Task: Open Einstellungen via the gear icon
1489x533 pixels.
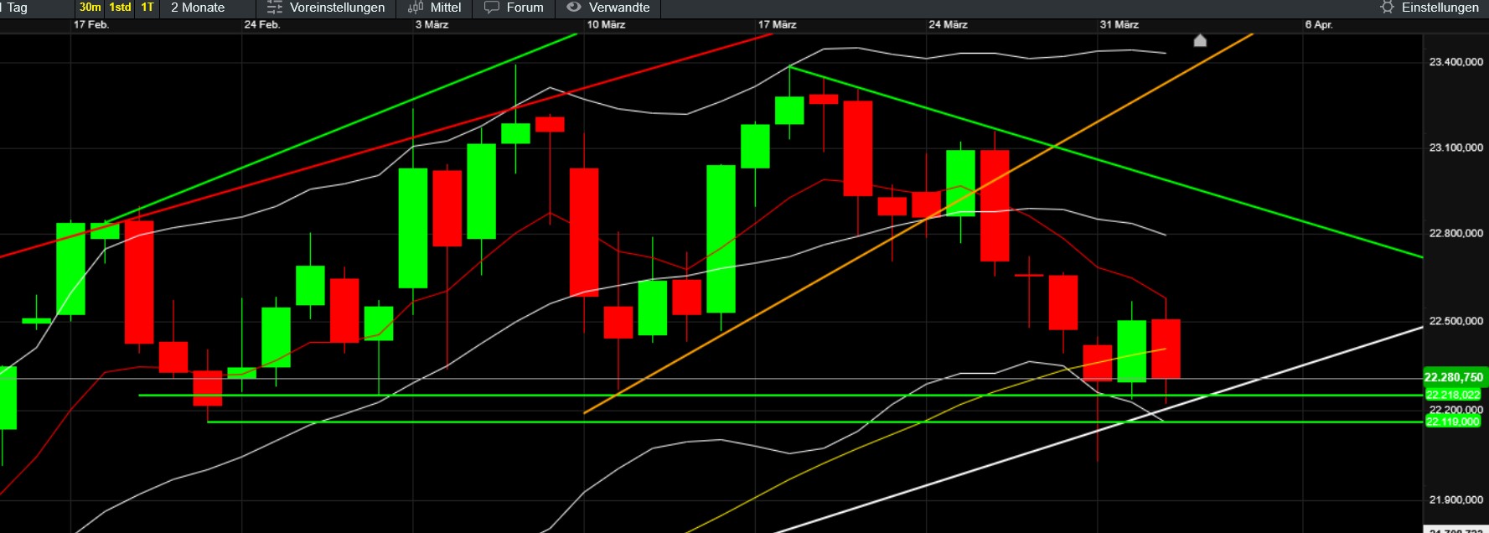Action: point(1387,8)
